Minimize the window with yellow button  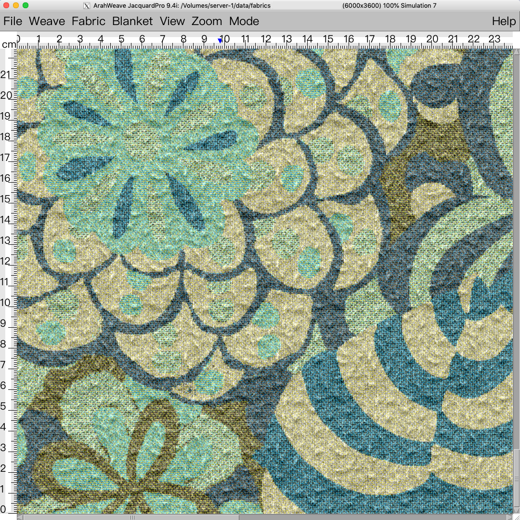[x=15, y=5]
